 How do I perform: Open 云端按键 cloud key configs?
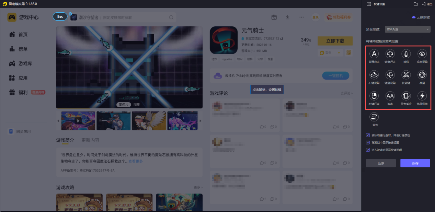pyautogui.click(x=421, y=17)
